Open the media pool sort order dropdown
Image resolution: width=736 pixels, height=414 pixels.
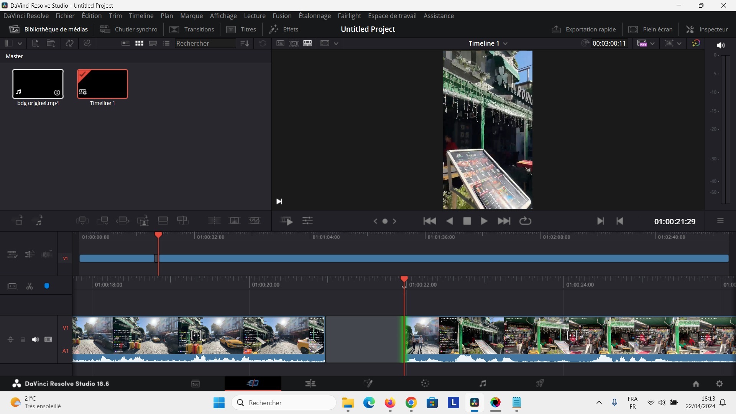tap(245, 43)
